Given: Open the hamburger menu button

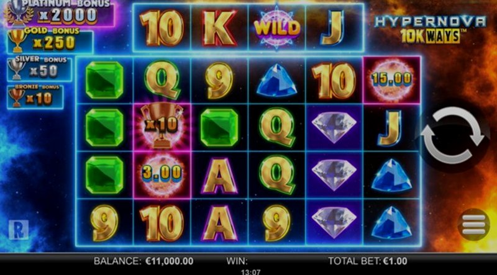Looking at the screenshot, I should 473,224.
